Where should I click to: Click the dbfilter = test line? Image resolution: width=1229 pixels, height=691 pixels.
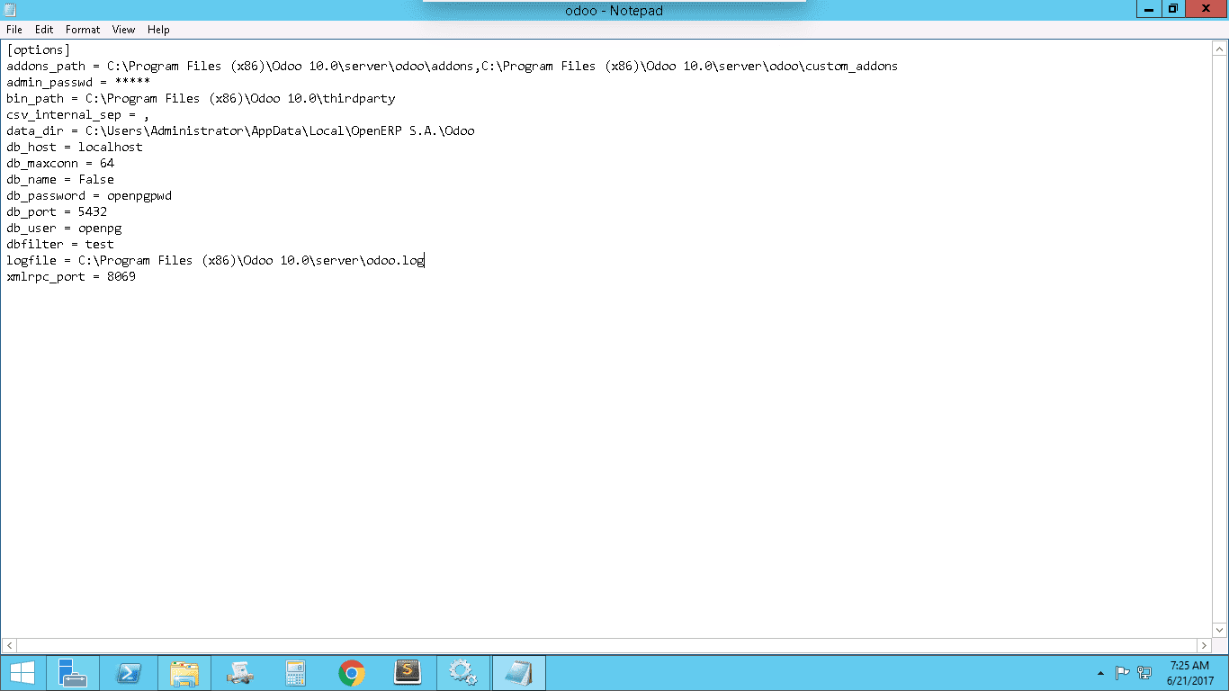[x=60, y=245]
